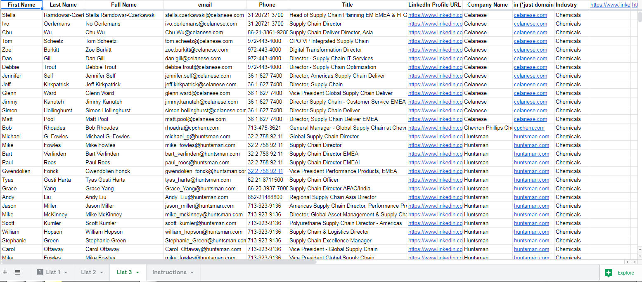Select the Andy_Liu@huntsman.com cell
Image resolution: width=642 pixels, height=282 pixels.
205,197
